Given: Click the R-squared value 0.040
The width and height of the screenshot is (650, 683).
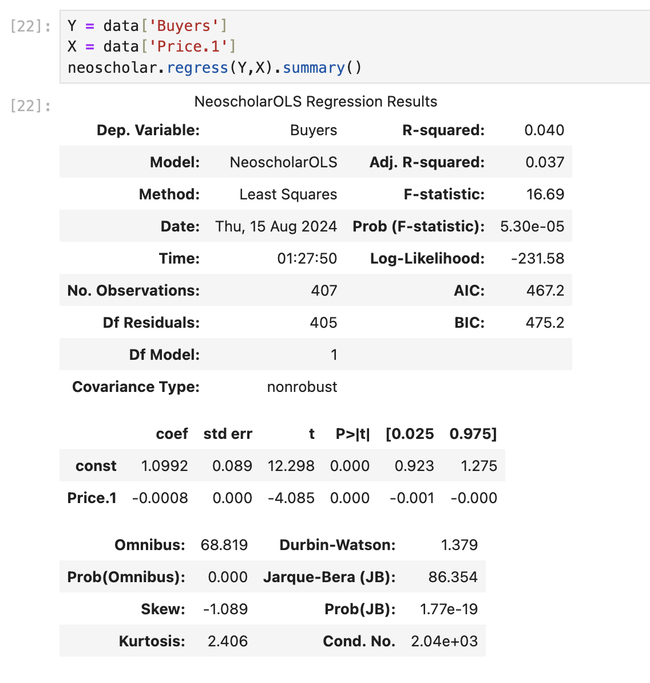Looking at the screenshot, I should tap(544, 130).
